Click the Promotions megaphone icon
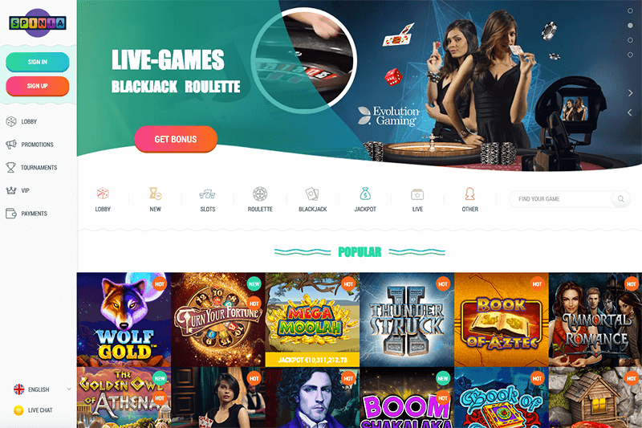Screen dimensions: 642x428 click(x=11, y=145)
